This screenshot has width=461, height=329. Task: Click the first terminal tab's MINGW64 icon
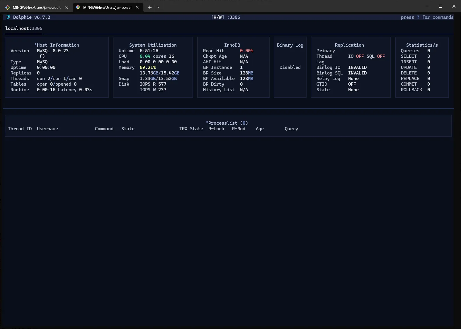tap(8, 8)
